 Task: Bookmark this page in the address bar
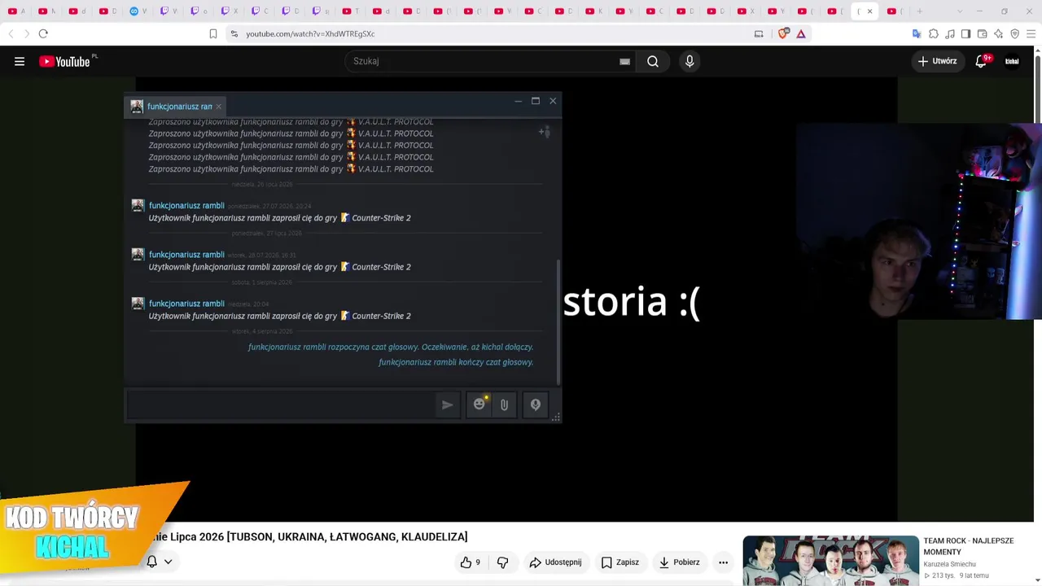[x=213, y=33]
